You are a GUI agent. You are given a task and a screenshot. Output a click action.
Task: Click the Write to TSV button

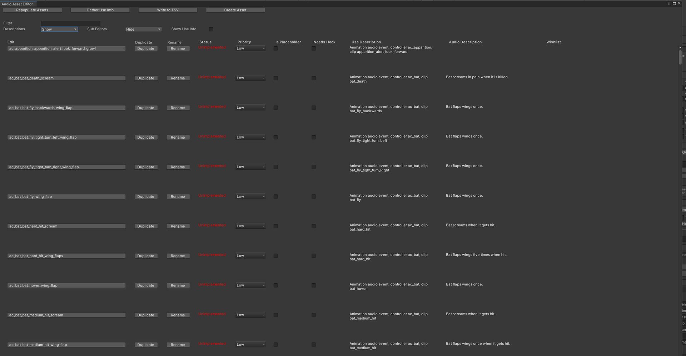168,10
